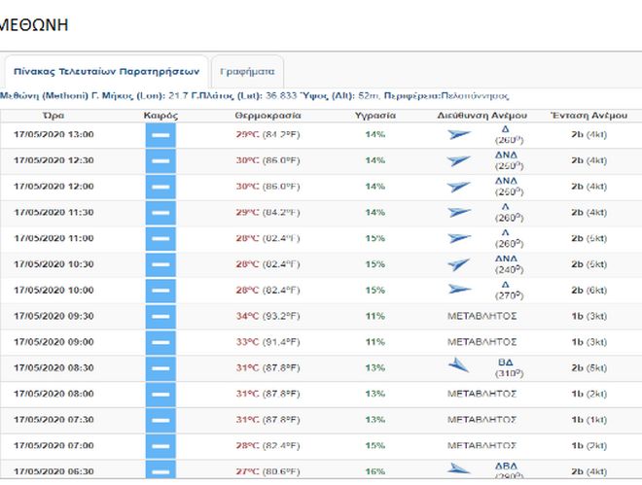Click the Διεύθυνση Ανέμου column header
This screenshot has width=642, height=485.
pyautogui.click(x=481, y=115)
